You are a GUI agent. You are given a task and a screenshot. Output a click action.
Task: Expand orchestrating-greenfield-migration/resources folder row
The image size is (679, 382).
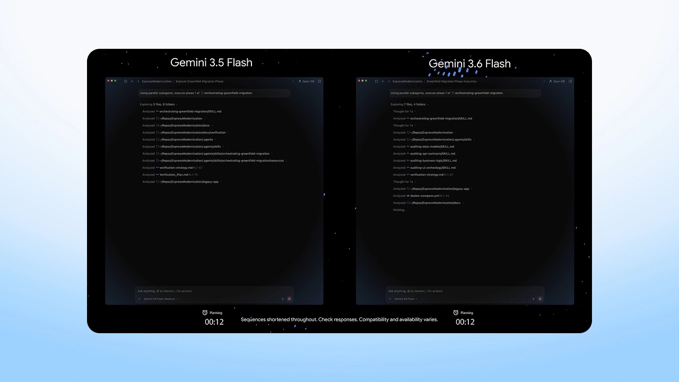tap(214, 161)
